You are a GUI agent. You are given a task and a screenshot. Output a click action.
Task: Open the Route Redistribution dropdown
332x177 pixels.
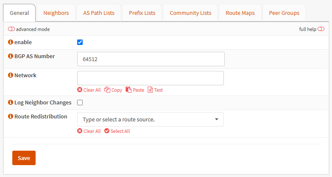coord(151,119)
